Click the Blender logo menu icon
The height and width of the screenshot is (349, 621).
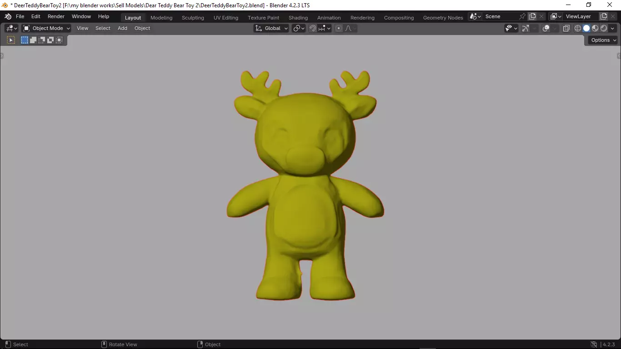click(8, 16)
